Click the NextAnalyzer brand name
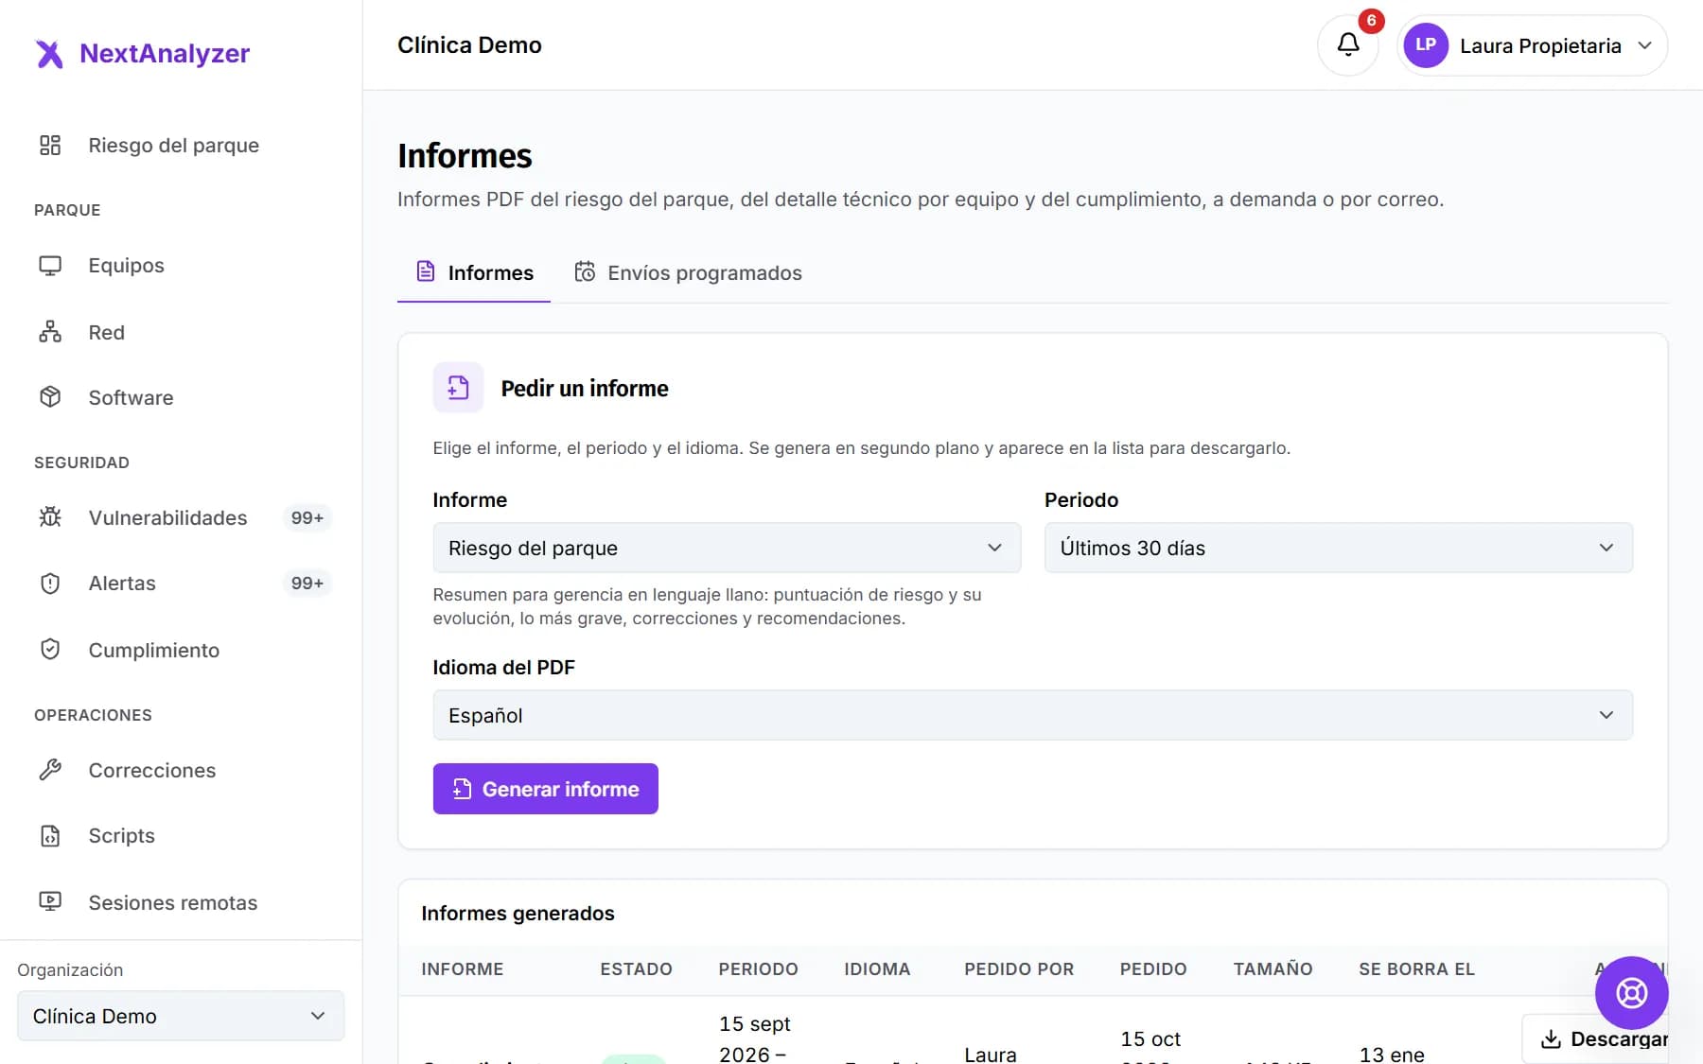Screen dimensions: 1703x1064 coord(165,54)
